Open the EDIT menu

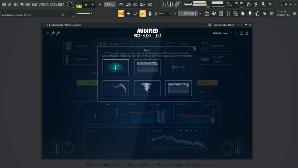coord(10,4)
